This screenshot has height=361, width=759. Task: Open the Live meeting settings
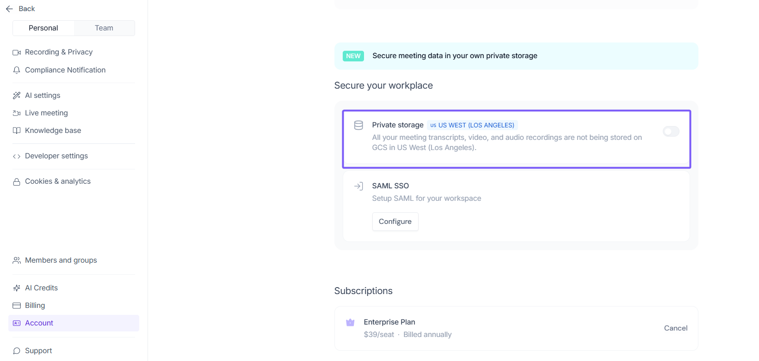(x=46, y=113)
